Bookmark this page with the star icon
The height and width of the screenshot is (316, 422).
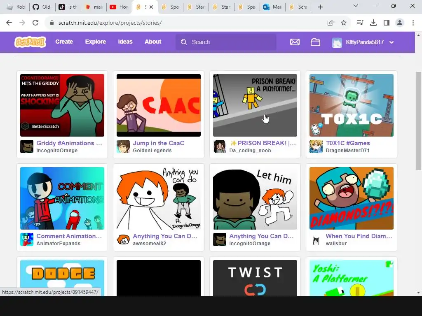click(344, 23)
